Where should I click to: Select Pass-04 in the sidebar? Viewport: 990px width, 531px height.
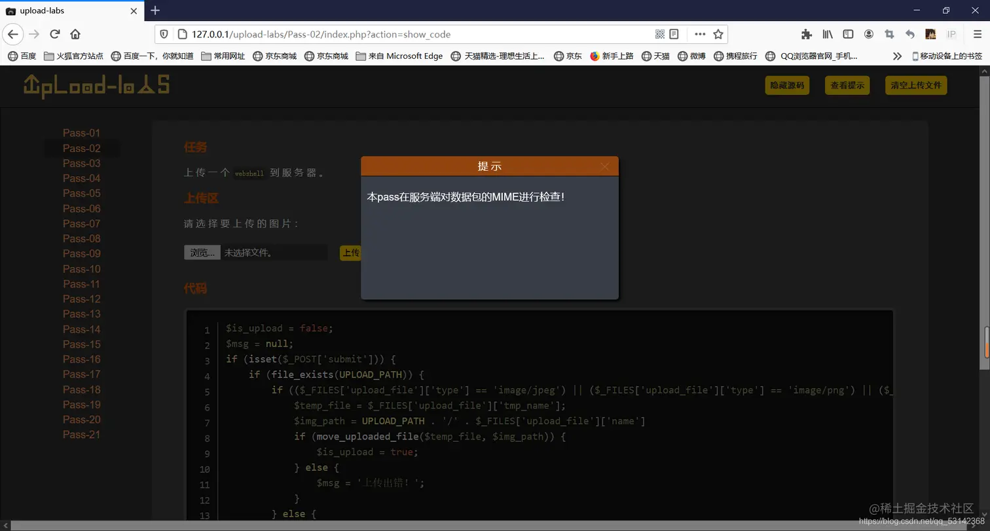click(81, 178)
